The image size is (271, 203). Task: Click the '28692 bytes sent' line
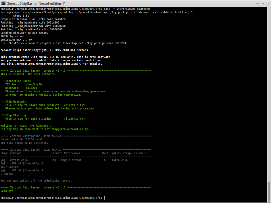click(13, 36)
